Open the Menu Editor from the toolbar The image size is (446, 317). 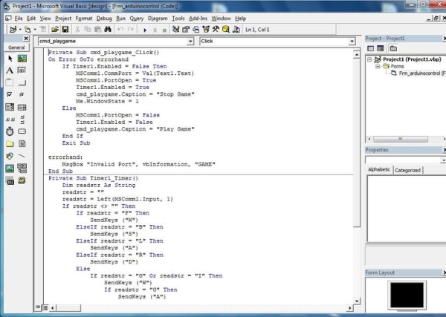(x=42, y=29)
